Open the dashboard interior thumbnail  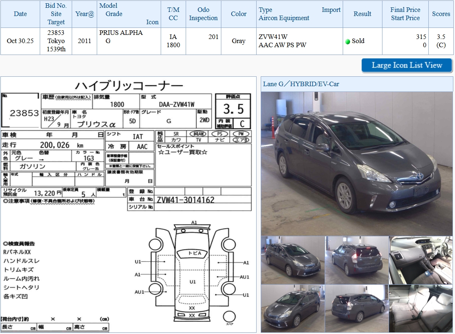[421, 260]
